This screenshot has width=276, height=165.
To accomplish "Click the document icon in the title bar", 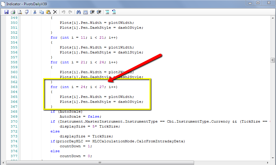I will click(3, 4).
